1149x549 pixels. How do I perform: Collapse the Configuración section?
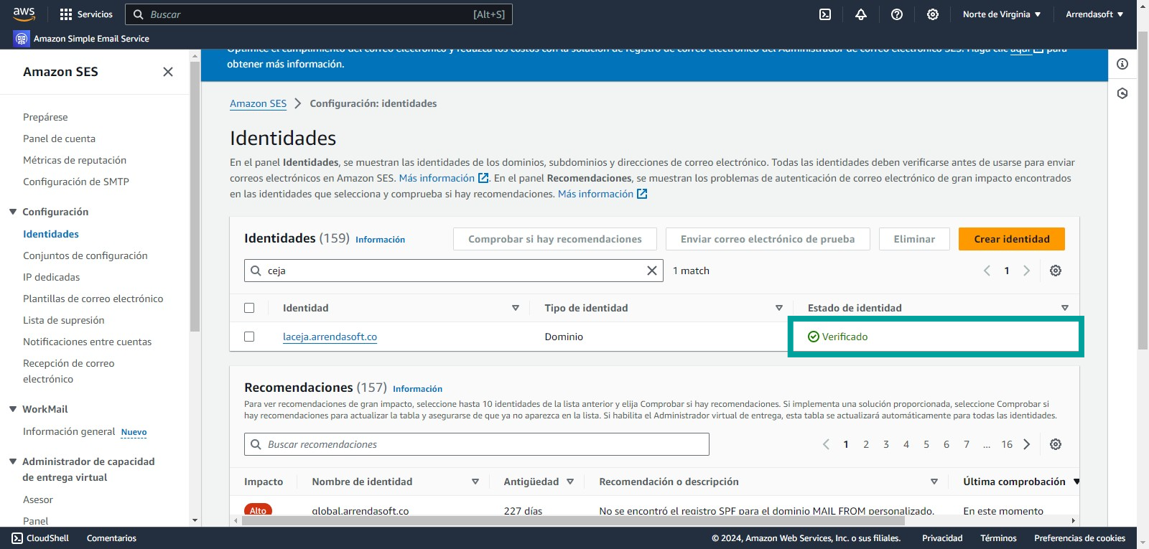[x=13, y=212]
